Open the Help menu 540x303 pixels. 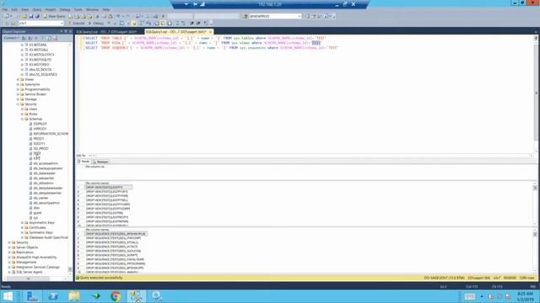coord(106,9)
